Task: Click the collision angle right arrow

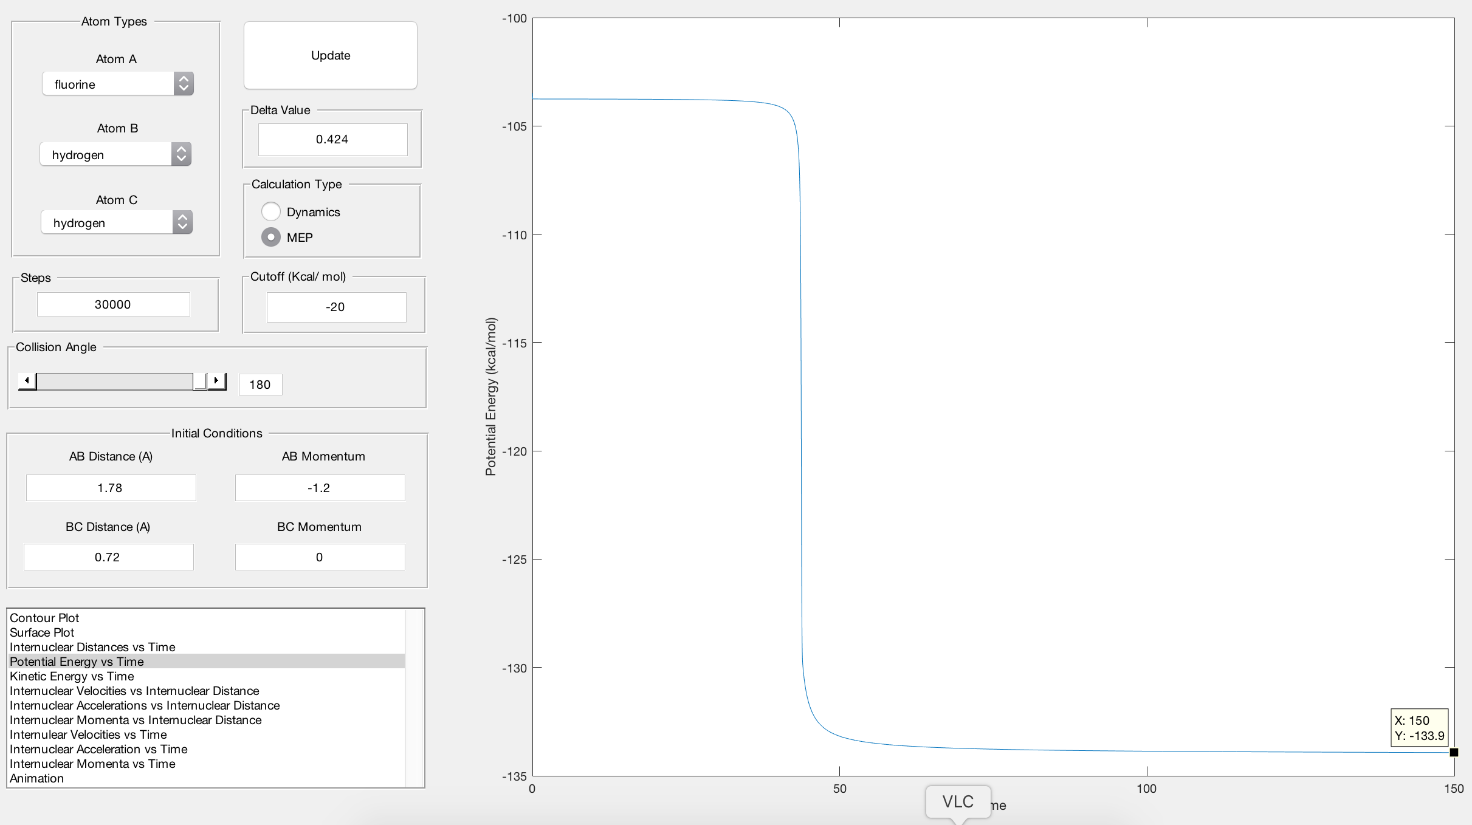Action: tap(216, 381)
